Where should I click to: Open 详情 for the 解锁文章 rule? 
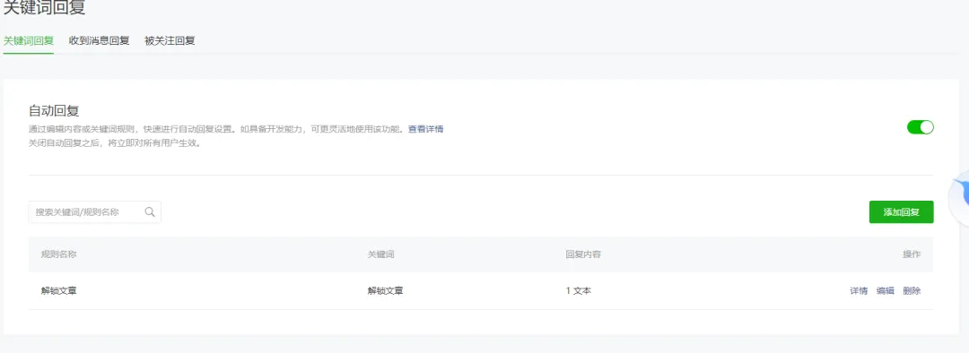click(x=859, y=290)
